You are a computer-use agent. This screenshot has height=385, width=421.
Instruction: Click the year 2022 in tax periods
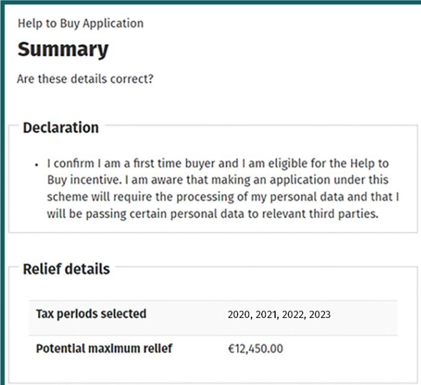[x=293, y=314]
